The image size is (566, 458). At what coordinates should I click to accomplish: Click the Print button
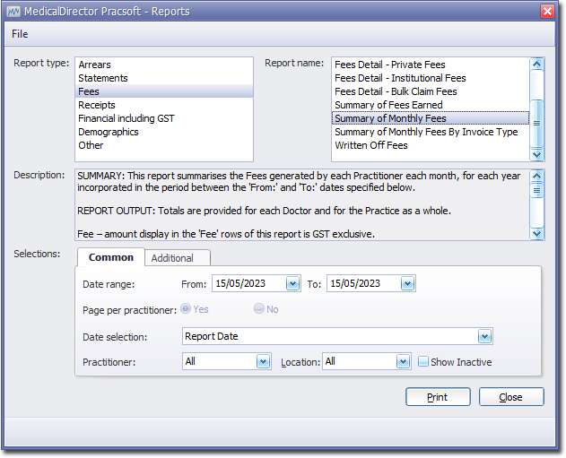pyautogui.click(x=438, y=397)
